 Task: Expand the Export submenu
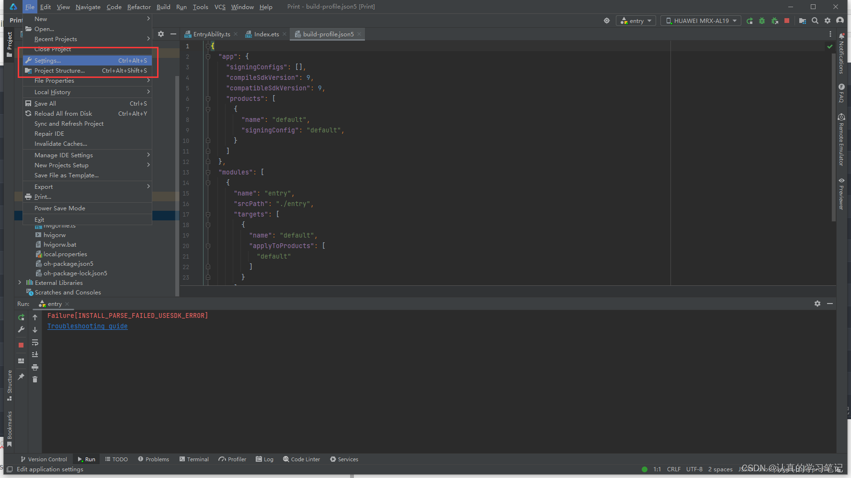(x=87, y=187)
